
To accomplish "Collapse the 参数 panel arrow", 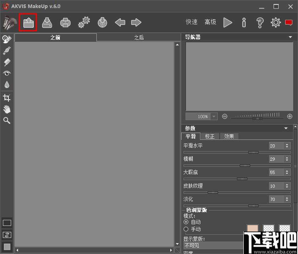I will 286,128.
